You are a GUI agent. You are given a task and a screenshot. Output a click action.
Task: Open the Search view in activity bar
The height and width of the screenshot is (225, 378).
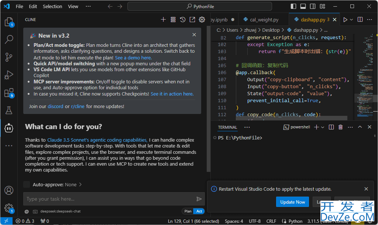point(9,39)
